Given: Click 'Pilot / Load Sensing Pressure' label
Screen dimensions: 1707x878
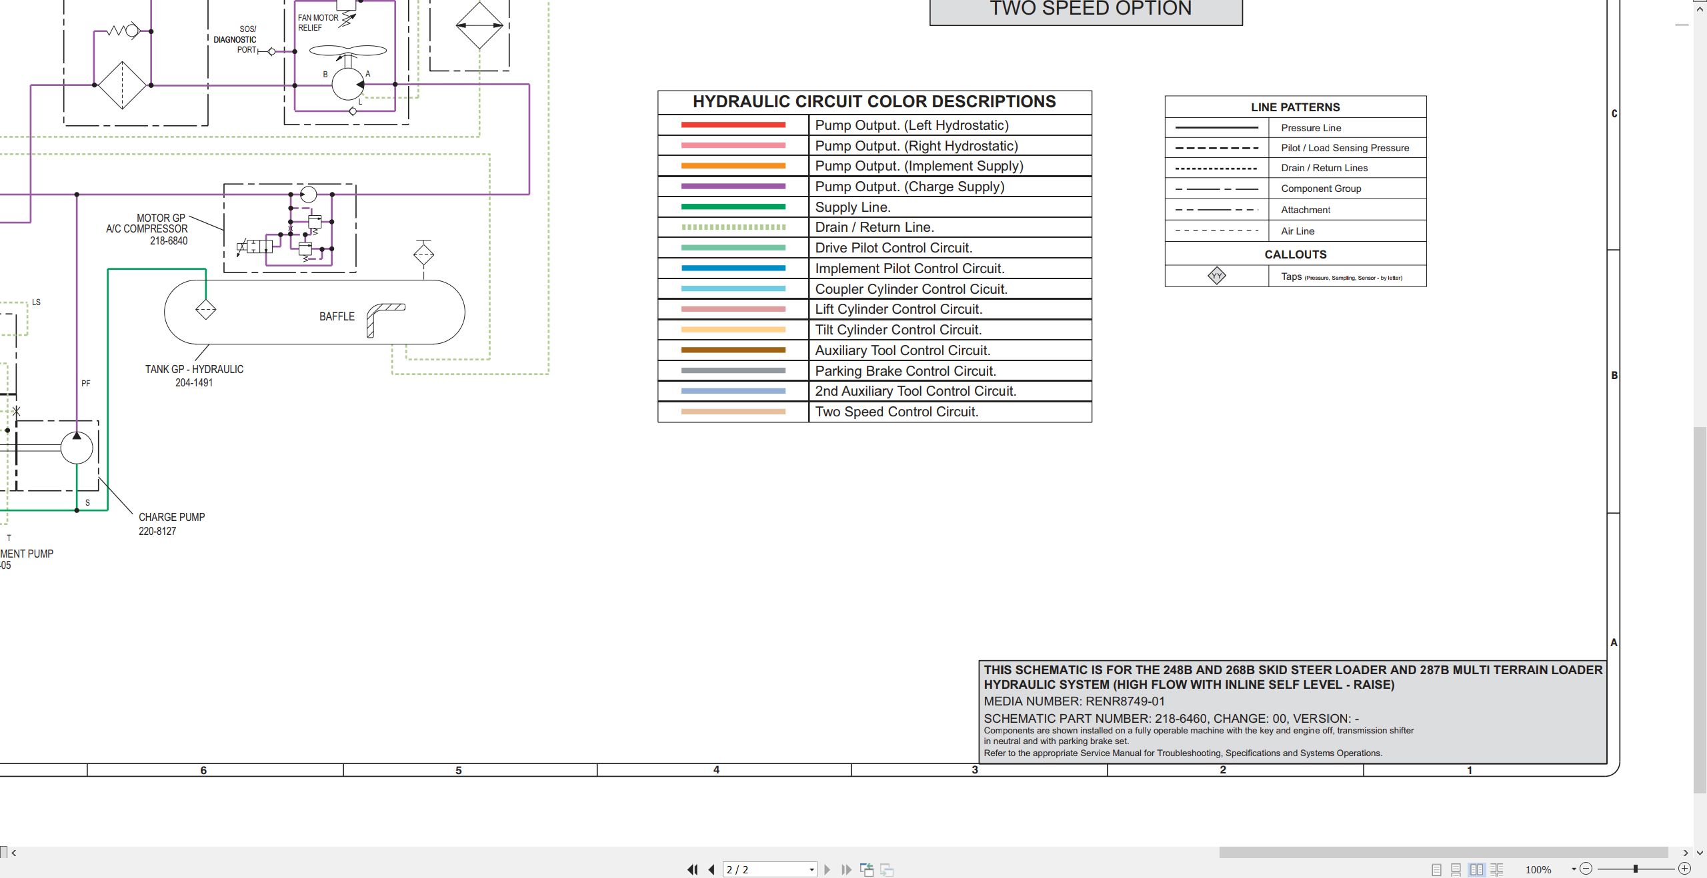Looking at the screenshot, I should tap(1344, 148).
